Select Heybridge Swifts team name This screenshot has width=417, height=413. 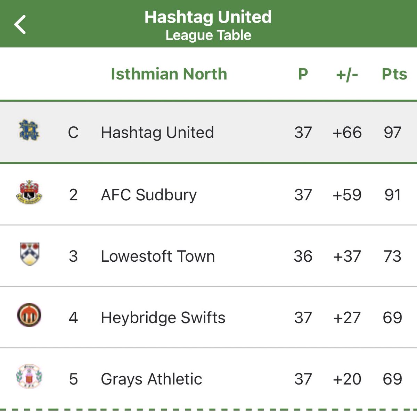click(x=163, y=318)
